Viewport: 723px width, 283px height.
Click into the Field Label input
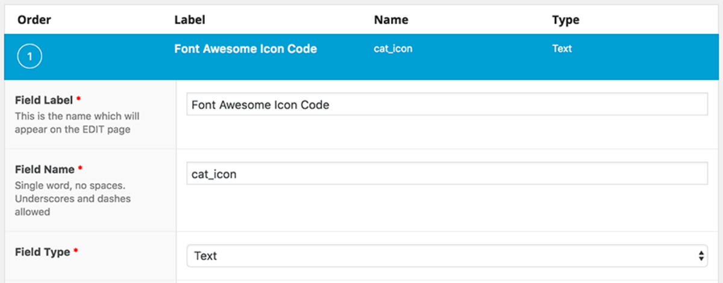tap(447, 105)
